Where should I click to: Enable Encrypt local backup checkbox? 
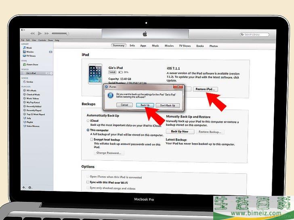92,139
